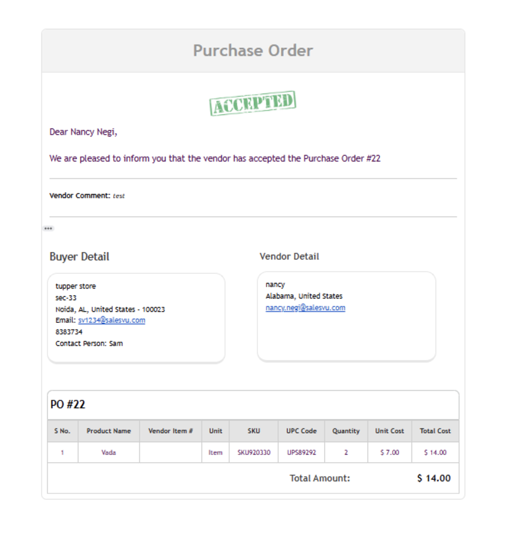This screenshot has width=509, height=545.
Task: Select the Vada product name cell
Action: click(x=109, y=453)
